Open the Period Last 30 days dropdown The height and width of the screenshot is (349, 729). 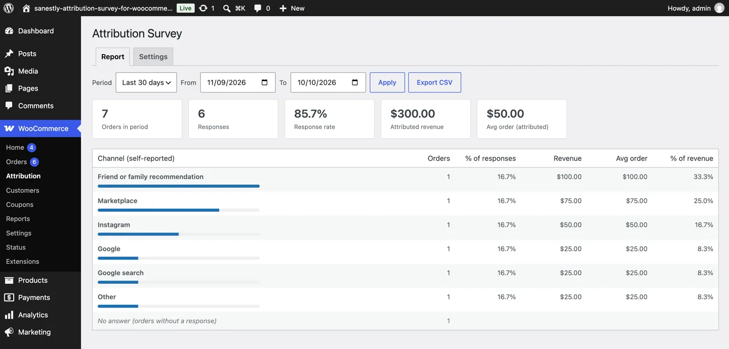tap(146, 82)
